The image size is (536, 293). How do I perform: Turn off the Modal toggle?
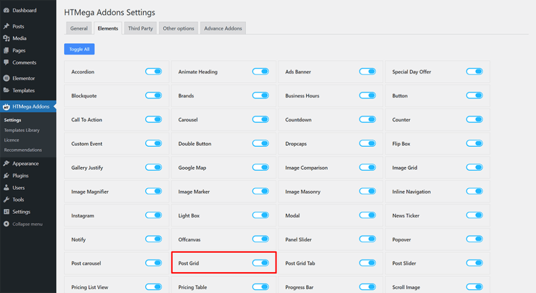367,215
